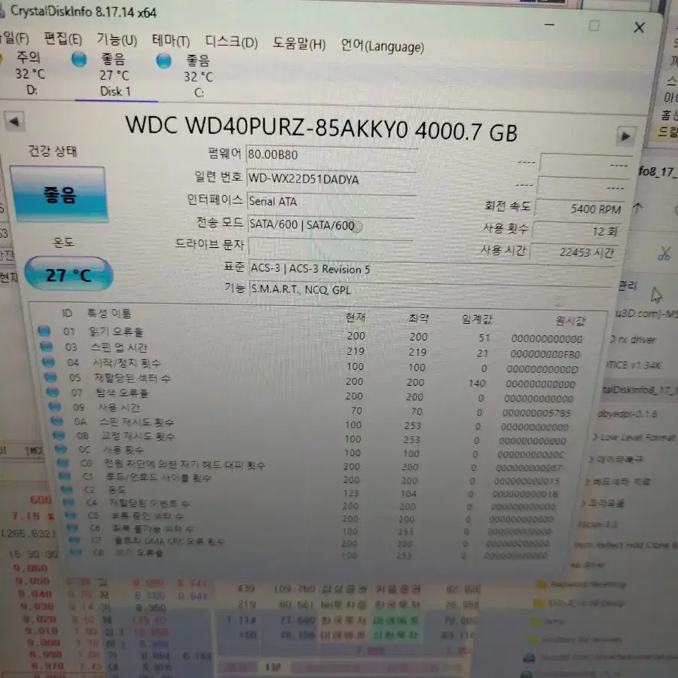Click the features field S.M.A.R.T., NCQ, GPL
The height and width of the screenshot is (678, 678).
click(431, 290)
